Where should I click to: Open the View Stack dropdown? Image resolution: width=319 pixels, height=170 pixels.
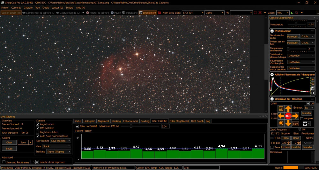[x=56, y=146]
